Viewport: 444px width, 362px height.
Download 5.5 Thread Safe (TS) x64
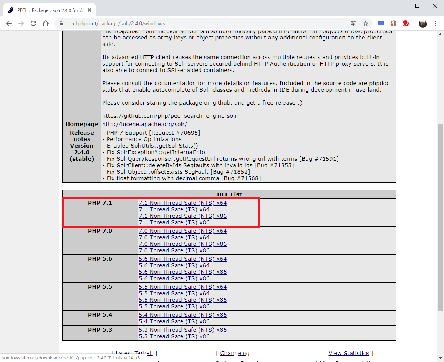click(x=174, y=293)
